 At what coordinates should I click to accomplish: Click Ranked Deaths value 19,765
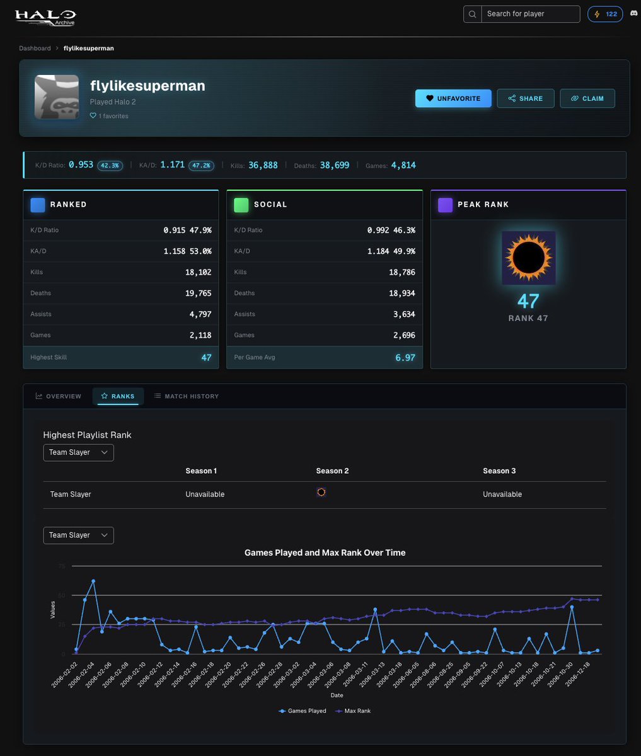[x=199, y=293]
